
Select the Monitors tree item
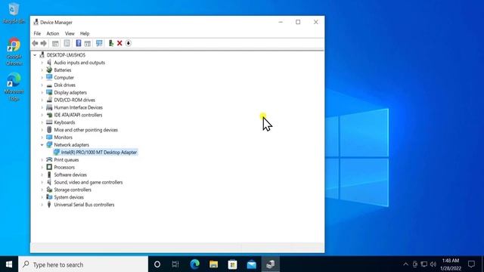pyautogui.click(x=63, y=138)
